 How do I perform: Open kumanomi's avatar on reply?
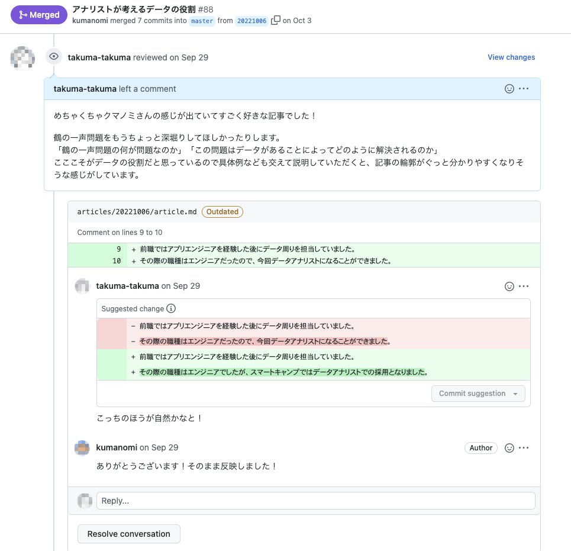[82, 447]
